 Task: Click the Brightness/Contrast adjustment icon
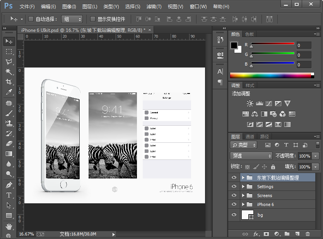pyautogui.click(x=250, y=104)
